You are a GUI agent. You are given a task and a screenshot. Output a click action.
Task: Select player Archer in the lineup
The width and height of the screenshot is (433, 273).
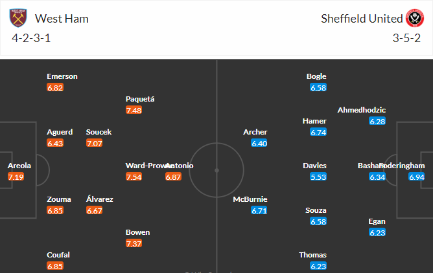pos(255,132)
